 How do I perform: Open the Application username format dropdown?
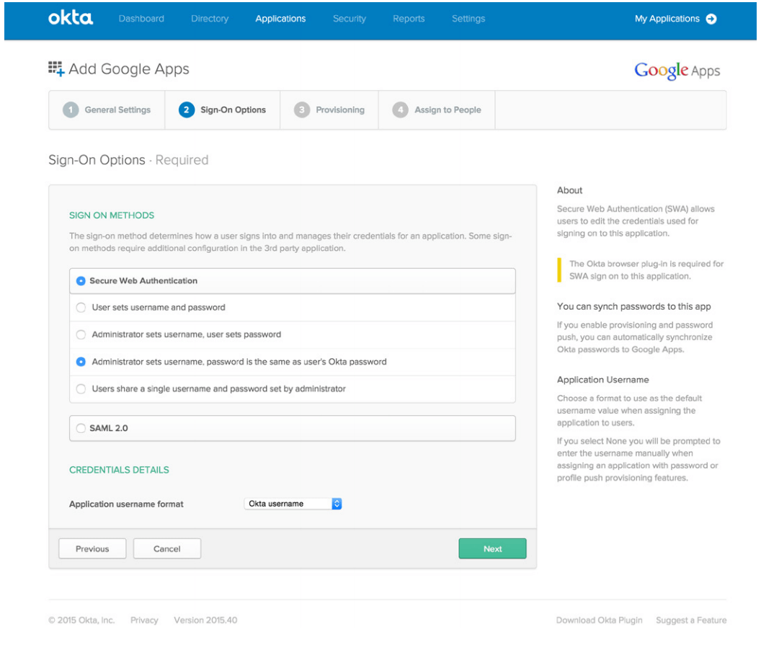(x=293, y=504)
